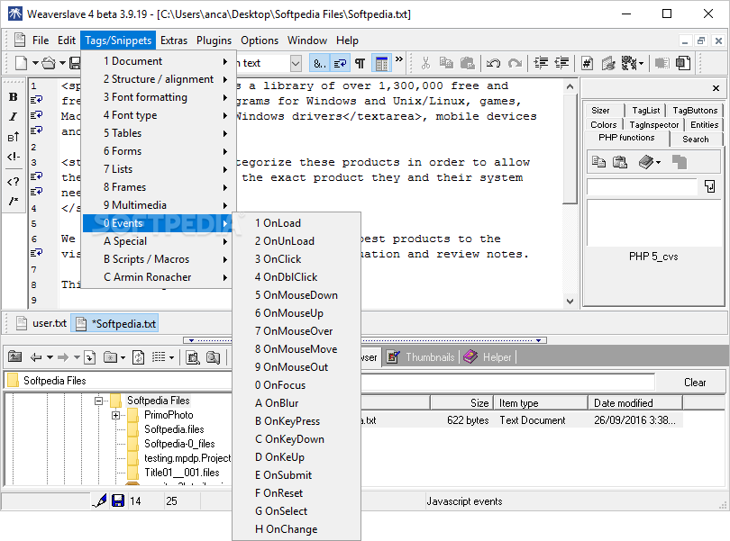This screenshot has height=541, width=730.
Task: Click the Copy icon in main toolbar
Action: [x=446, y=63]
